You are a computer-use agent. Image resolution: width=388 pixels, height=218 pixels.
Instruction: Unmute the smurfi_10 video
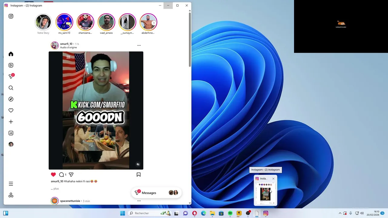(138, 164)
